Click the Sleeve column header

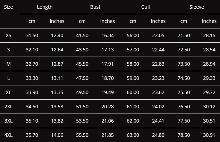196,7
